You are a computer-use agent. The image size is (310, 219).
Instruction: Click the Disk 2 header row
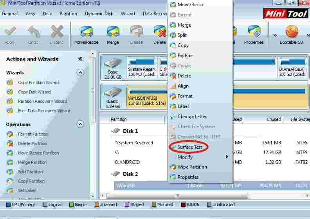130,174
